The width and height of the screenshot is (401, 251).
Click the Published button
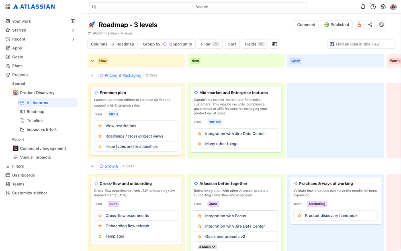point(337,25)
